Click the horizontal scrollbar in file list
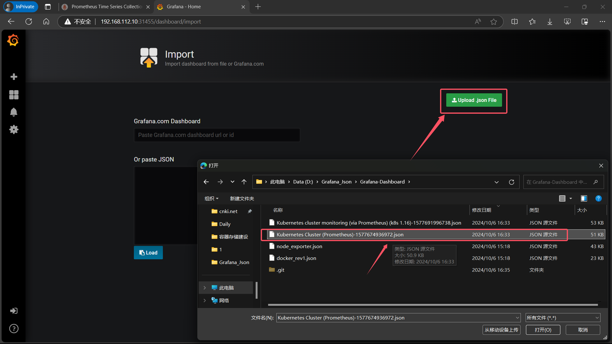 pos(433,305)
